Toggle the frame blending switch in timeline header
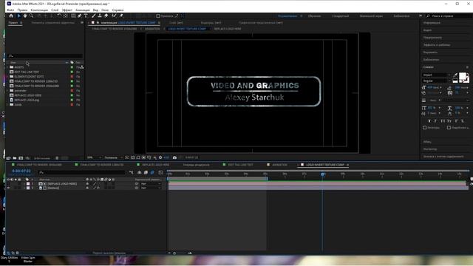 coord(146,172)
